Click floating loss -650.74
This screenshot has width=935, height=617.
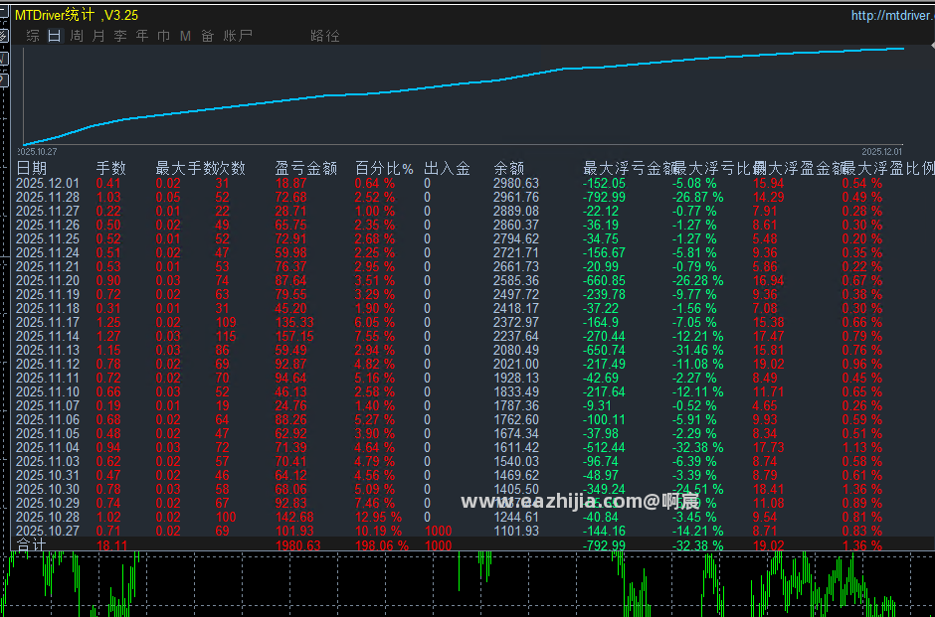[x=604, y=350]
